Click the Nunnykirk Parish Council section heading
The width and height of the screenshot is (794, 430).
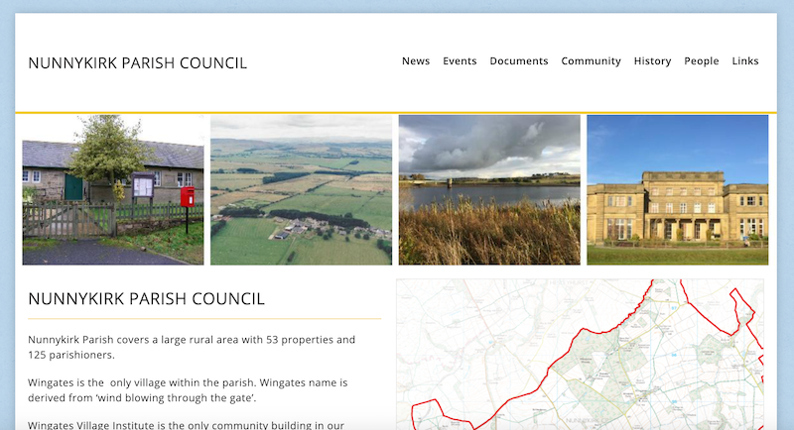[x=147, y=298]
